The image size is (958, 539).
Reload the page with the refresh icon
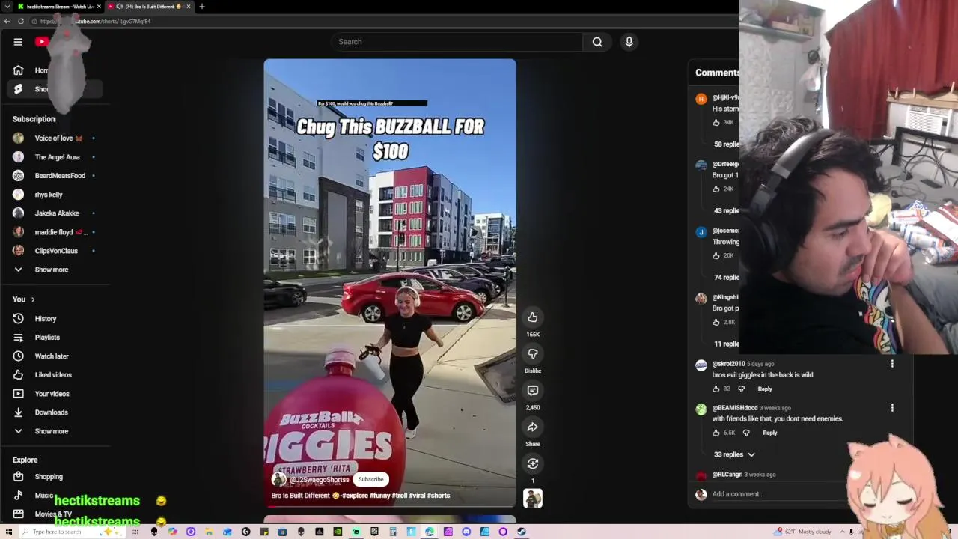21,21
